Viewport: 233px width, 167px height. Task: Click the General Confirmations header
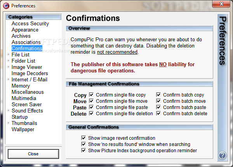(139, 127)
